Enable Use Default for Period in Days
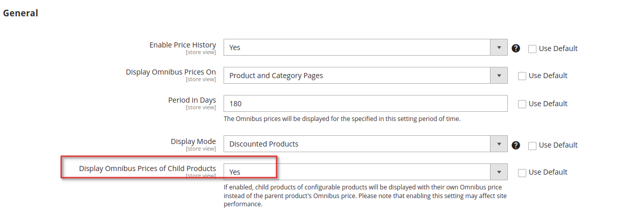 coord(522,104)
